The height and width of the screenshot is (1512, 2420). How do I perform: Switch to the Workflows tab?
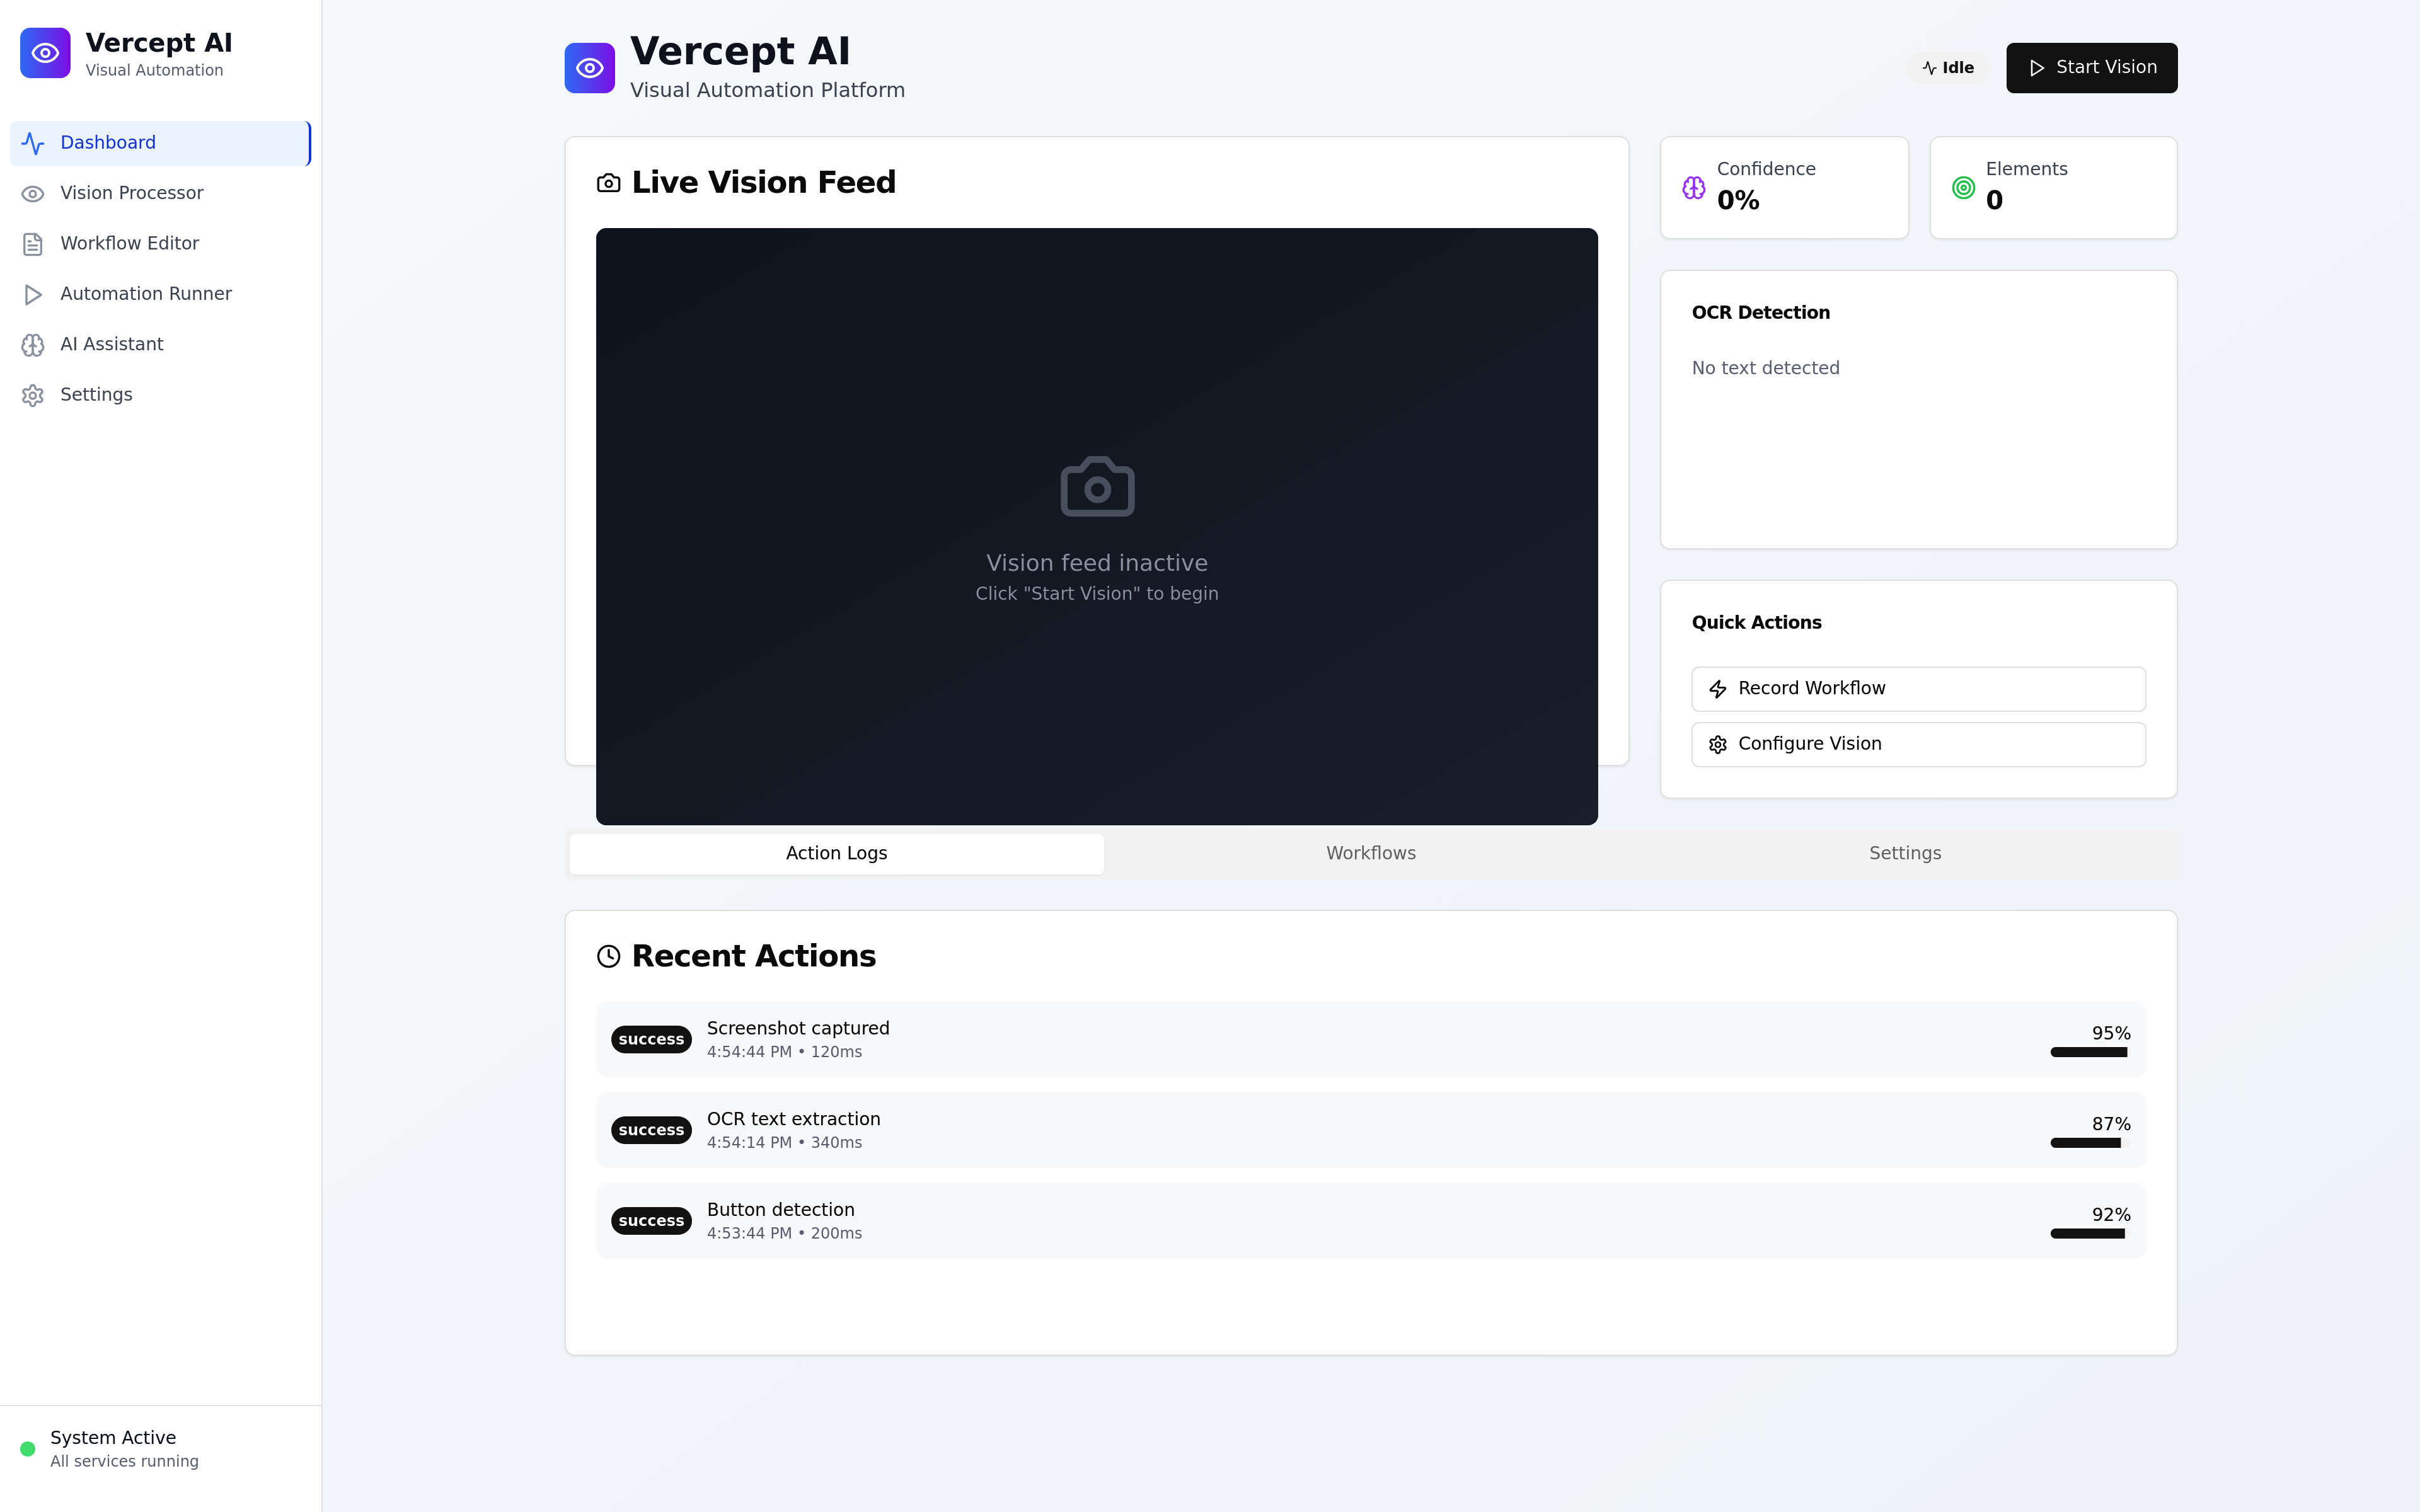pyautogui.click(x=1370, y=853)
